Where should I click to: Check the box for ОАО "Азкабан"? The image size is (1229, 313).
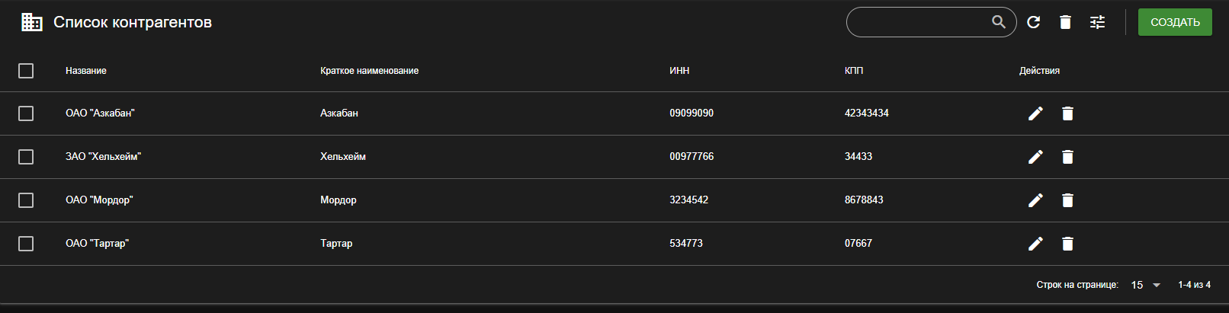26,113
